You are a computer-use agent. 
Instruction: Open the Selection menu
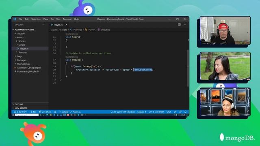point(36,19)
